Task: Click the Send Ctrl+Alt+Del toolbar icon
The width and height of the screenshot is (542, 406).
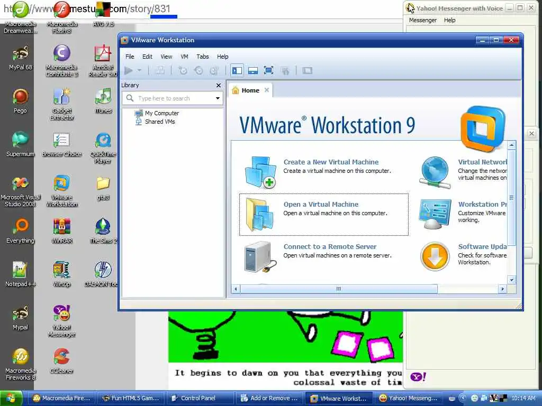Action: (x=160, y=71)
